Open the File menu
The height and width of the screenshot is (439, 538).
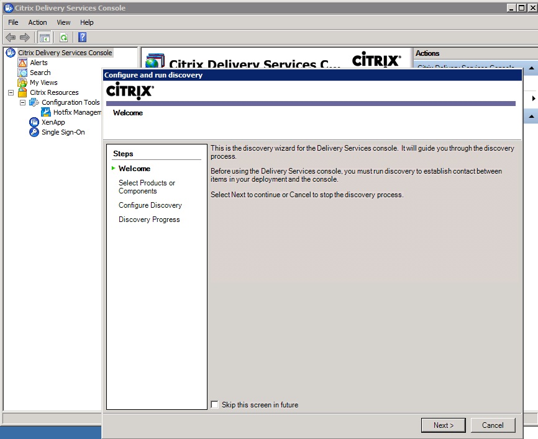pyautogui.click(x=13, y=22)
